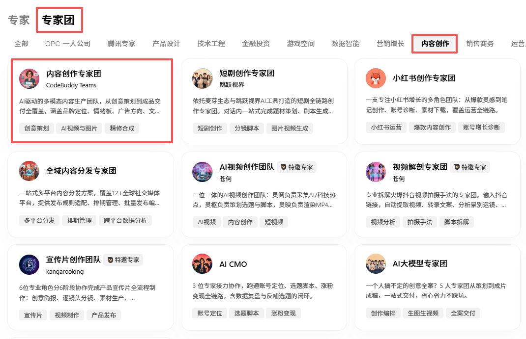526x339 pixels.
Task: Click the 跳跃视界 author name
Action: point(232,85)
